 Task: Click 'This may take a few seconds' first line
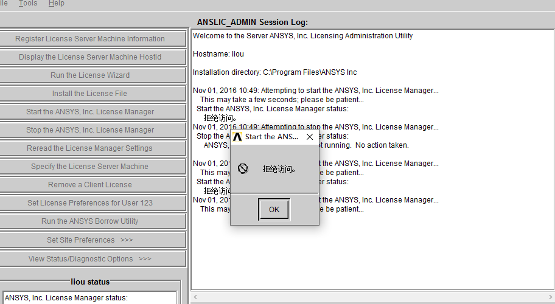click(282, 100)
